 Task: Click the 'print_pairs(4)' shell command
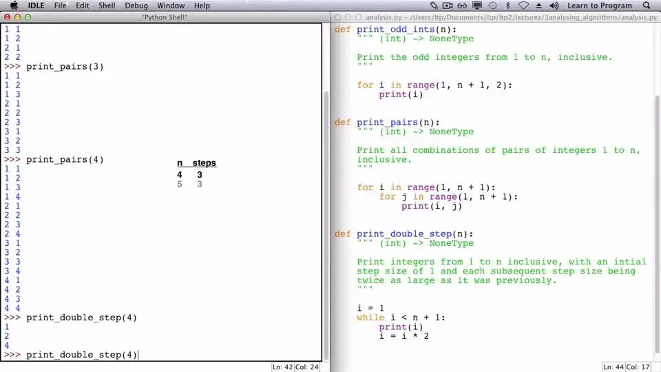click(65, 160)
